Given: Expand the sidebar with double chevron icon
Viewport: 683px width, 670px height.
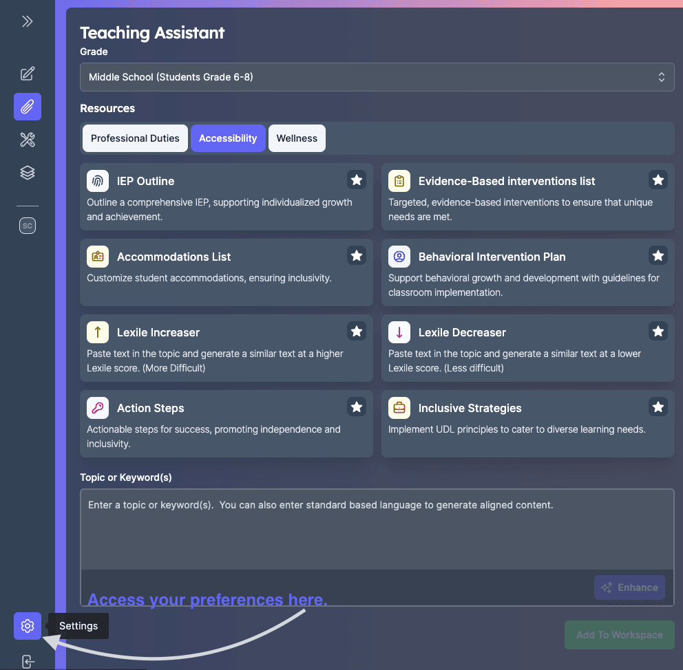Looking at the screenshot, I should (28, 21).
